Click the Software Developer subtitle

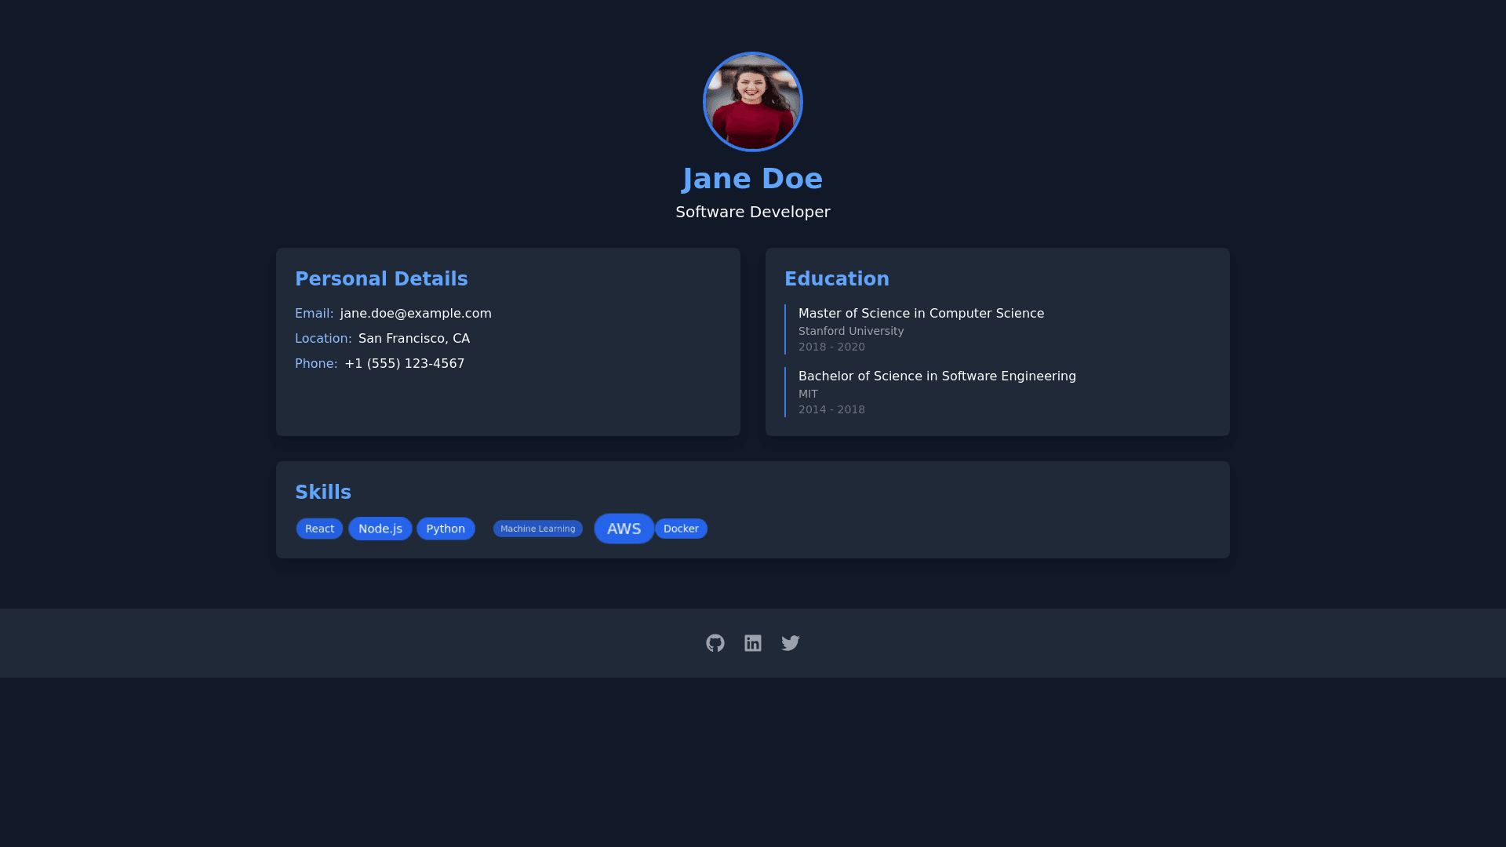point(753,212)
